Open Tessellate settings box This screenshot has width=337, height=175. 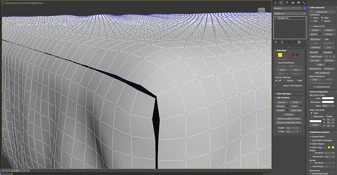[x=334, y=52]
